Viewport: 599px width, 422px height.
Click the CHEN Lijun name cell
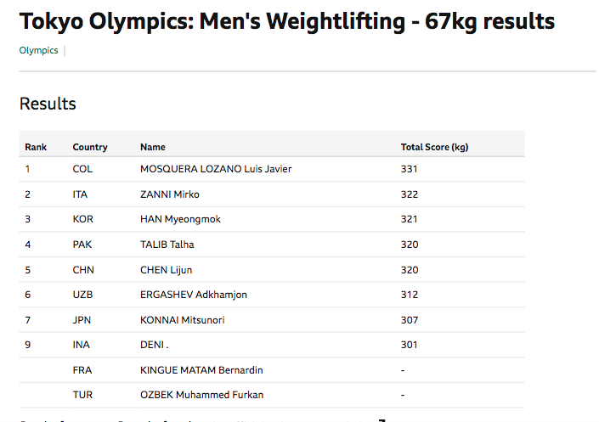[x=167, y=270]
